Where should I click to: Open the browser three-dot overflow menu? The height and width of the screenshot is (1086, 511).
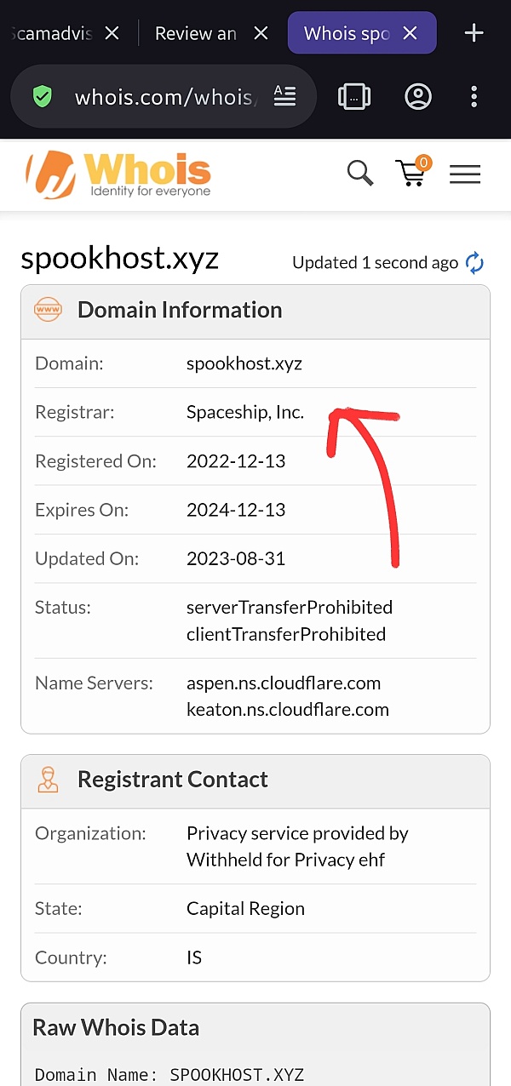[x=474, y=96]
